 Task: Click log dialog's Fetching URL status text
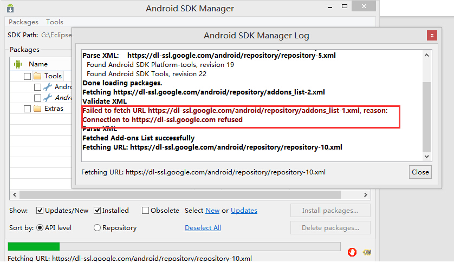[203, 172]
